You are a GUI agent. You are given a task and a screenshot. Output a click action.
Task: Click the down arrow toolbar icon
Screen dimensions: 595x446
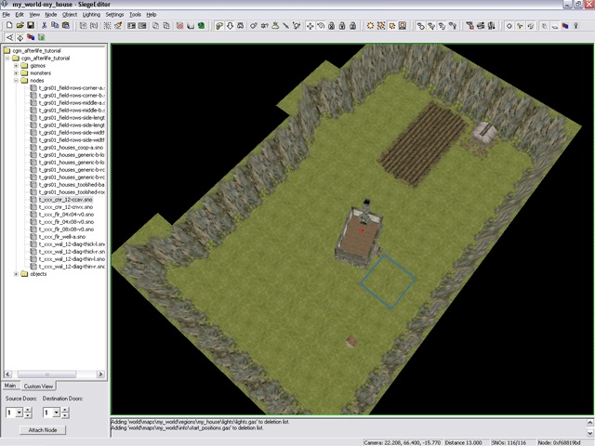pos(230,26)
